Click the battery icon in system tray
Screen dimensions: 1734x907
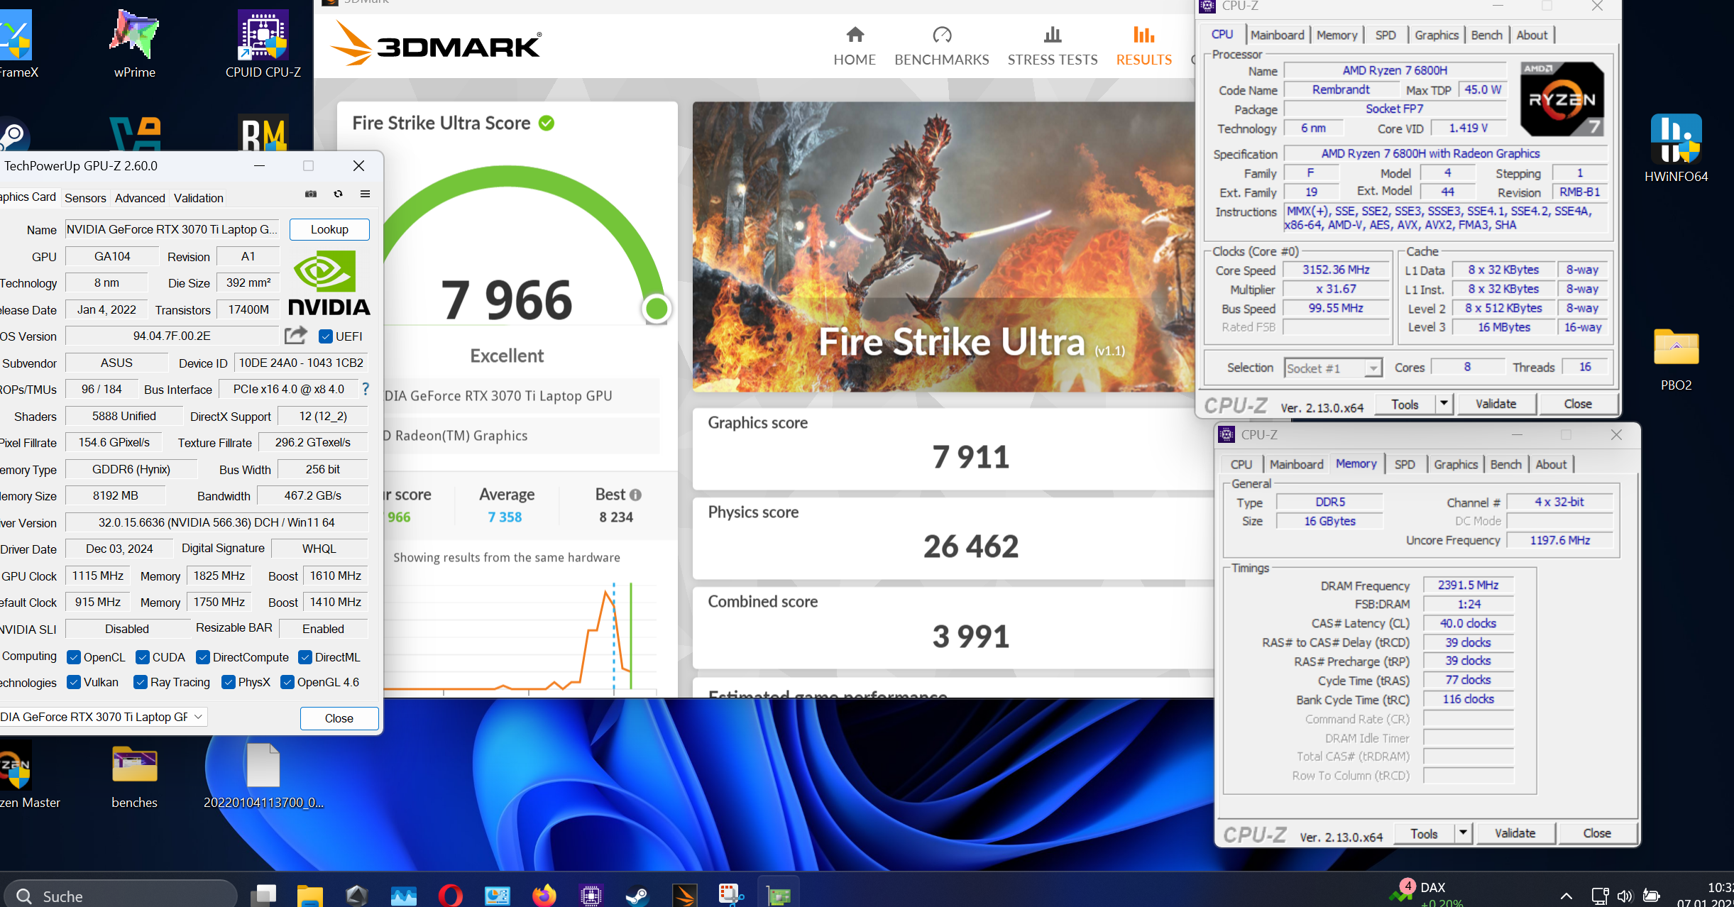1652,896
